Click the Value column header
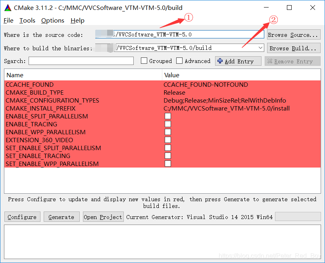 pyautogui.click(x=241, y=75)
